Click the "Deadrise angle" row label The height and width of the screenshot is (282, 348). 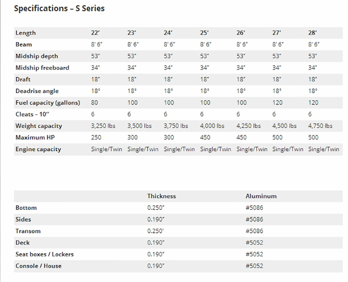pyautogui.click(x=37, y=91)
